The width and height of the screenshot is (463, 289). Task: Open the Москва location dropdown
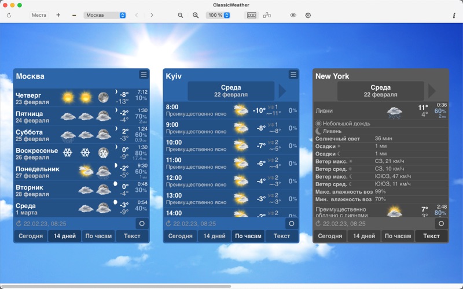(x=105, y=15)
